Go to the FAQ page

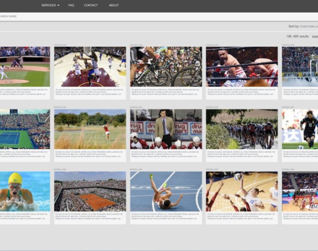(71, 5)
